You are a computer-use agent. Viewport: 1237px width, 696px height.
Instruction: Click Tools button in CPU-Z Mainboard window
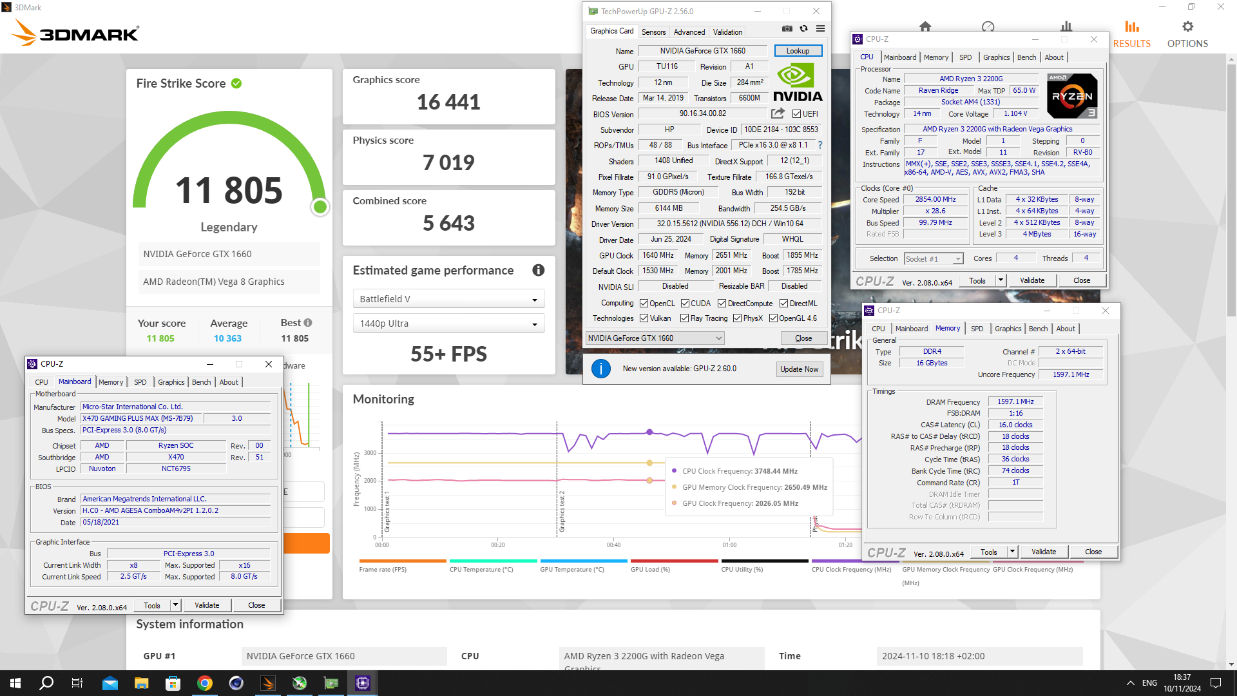click(152, 605)
